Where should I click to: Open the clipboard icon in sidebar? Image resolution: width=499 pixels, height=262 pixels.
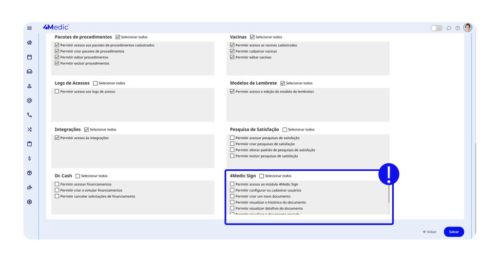30,144
